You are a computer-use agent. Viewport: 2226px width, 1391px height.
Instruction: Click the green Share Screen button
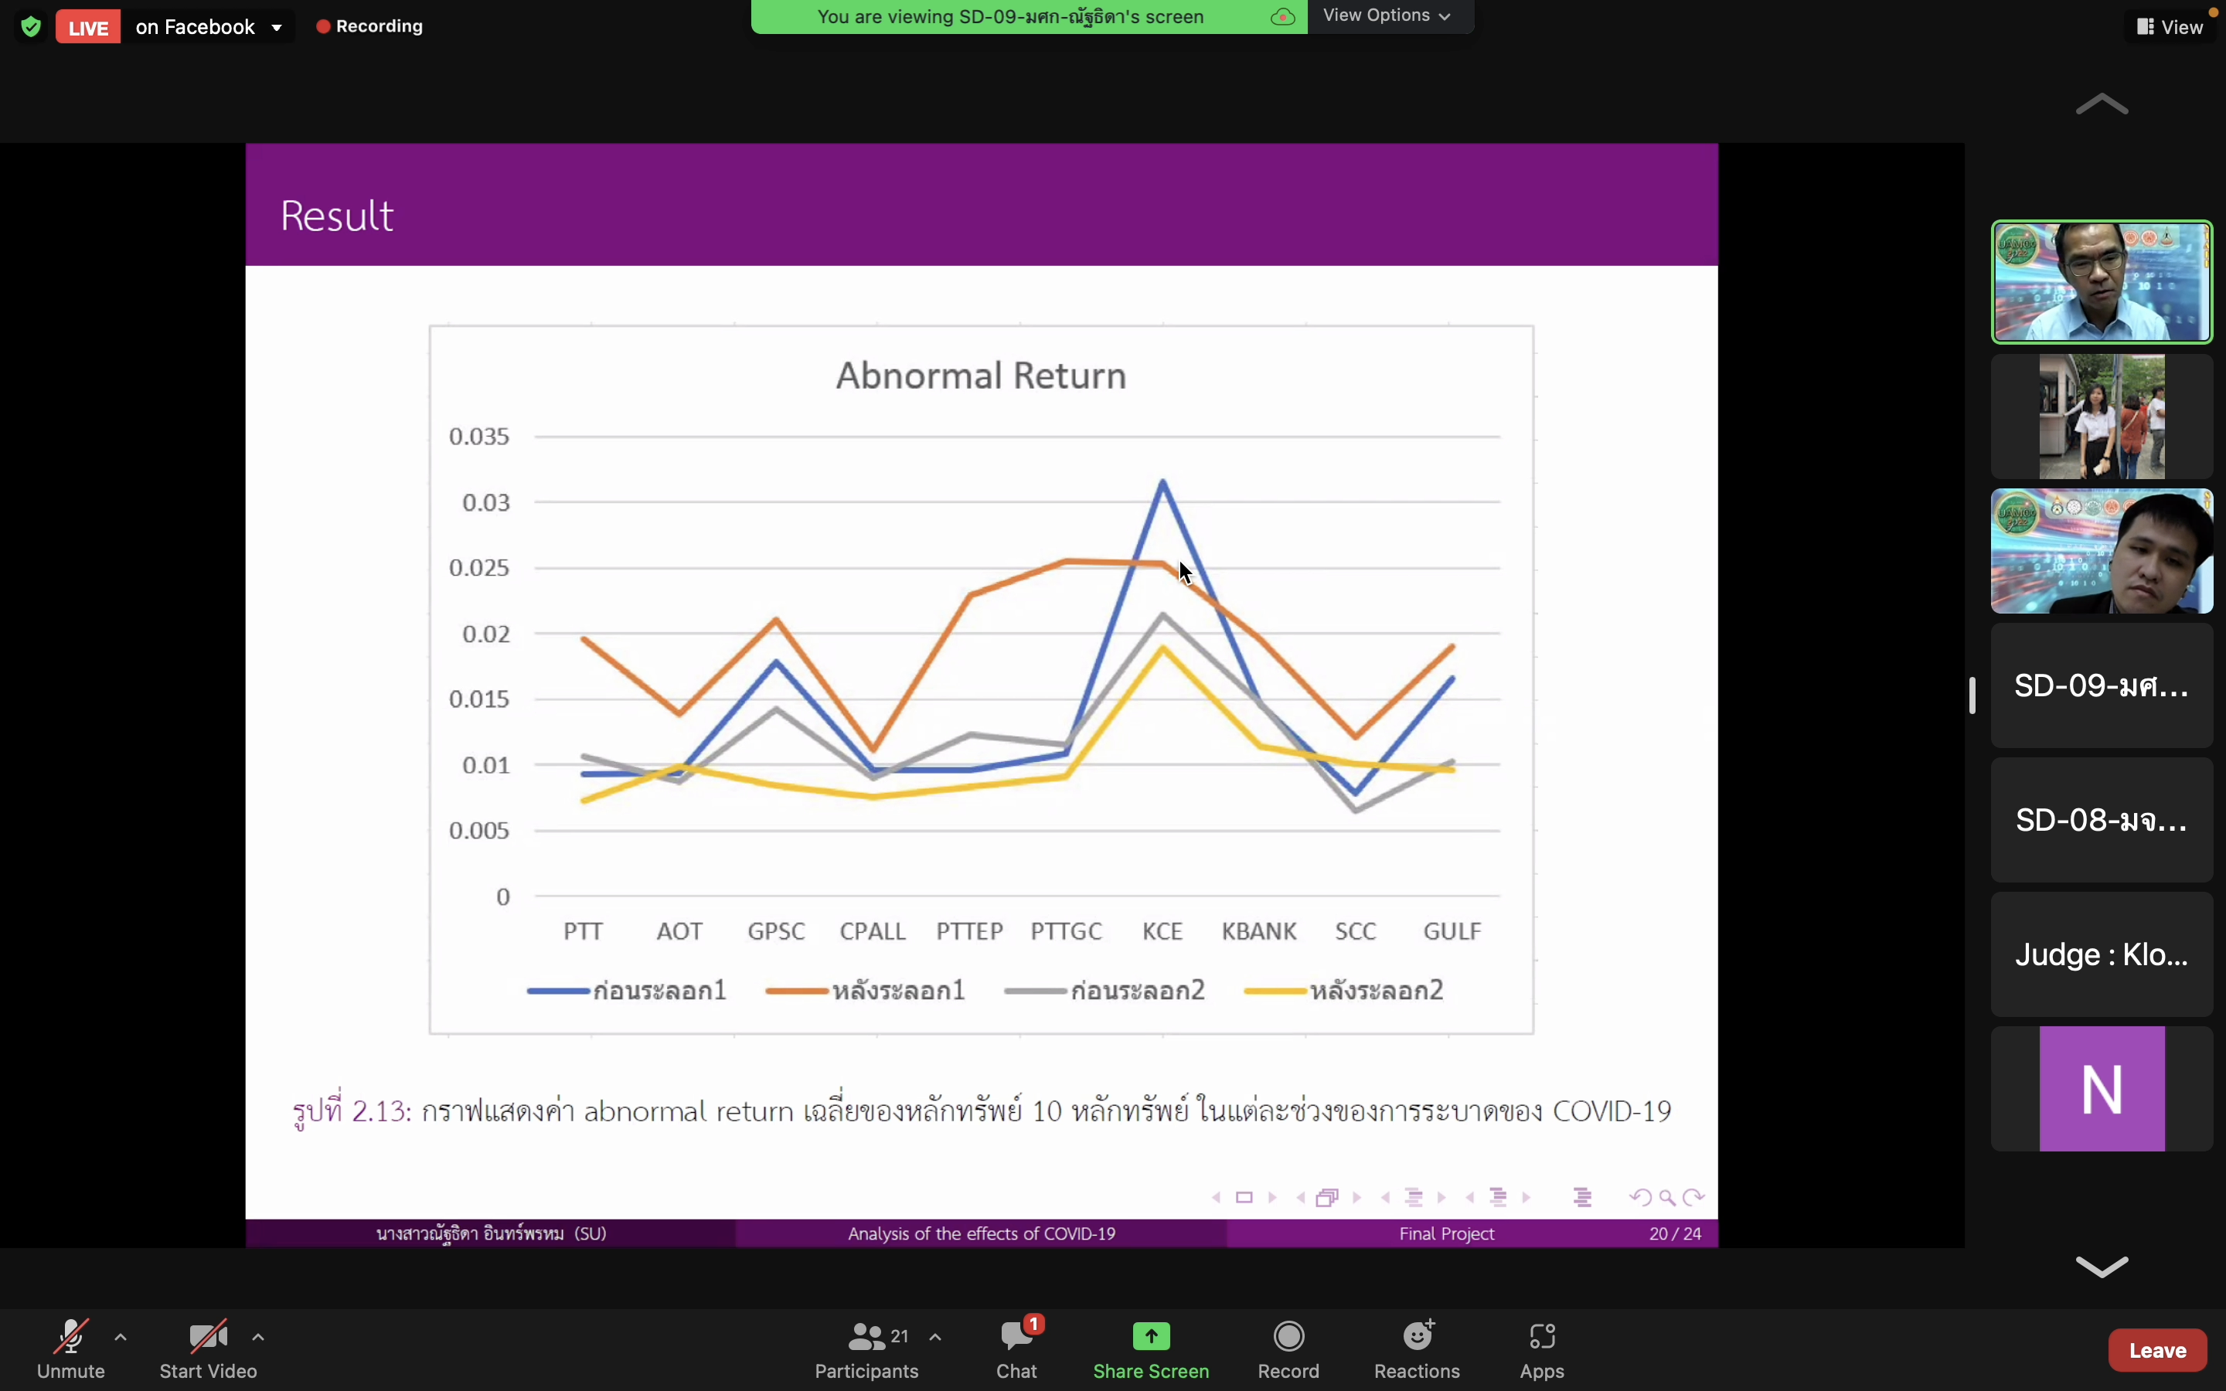tap(1151, 1349)
